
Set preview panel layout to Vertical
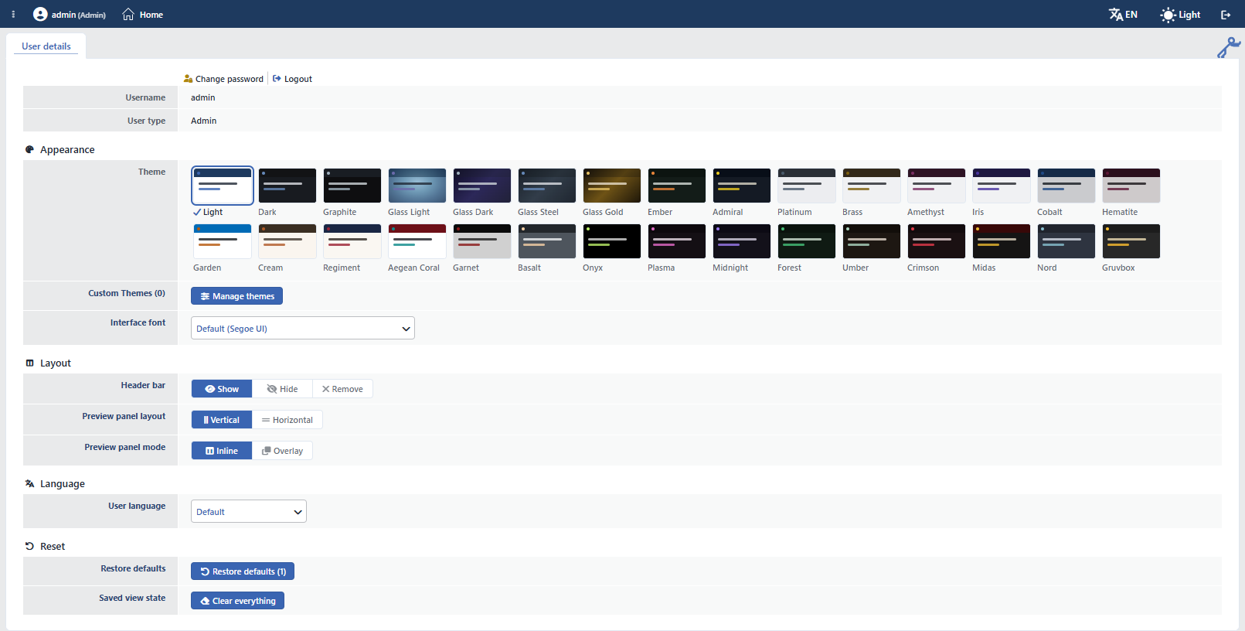[x=222, y=420]
